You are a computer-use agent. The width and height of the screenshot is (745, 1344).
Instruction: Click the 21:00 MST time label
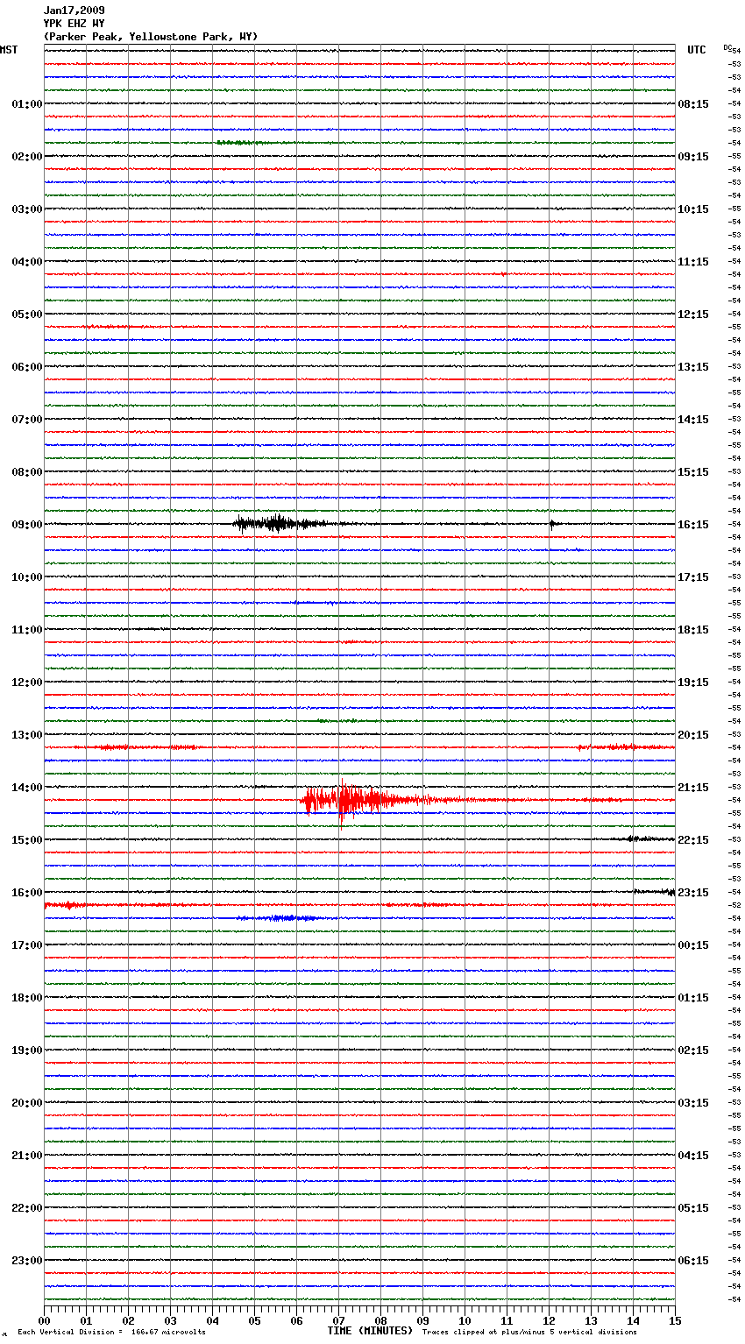(27, 1156)
